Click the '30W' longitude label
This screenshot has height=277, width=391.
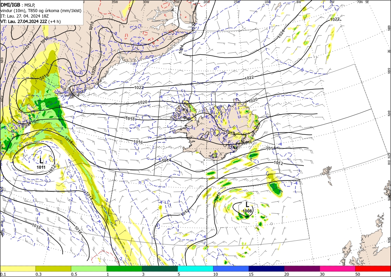(x=146, y=2)
